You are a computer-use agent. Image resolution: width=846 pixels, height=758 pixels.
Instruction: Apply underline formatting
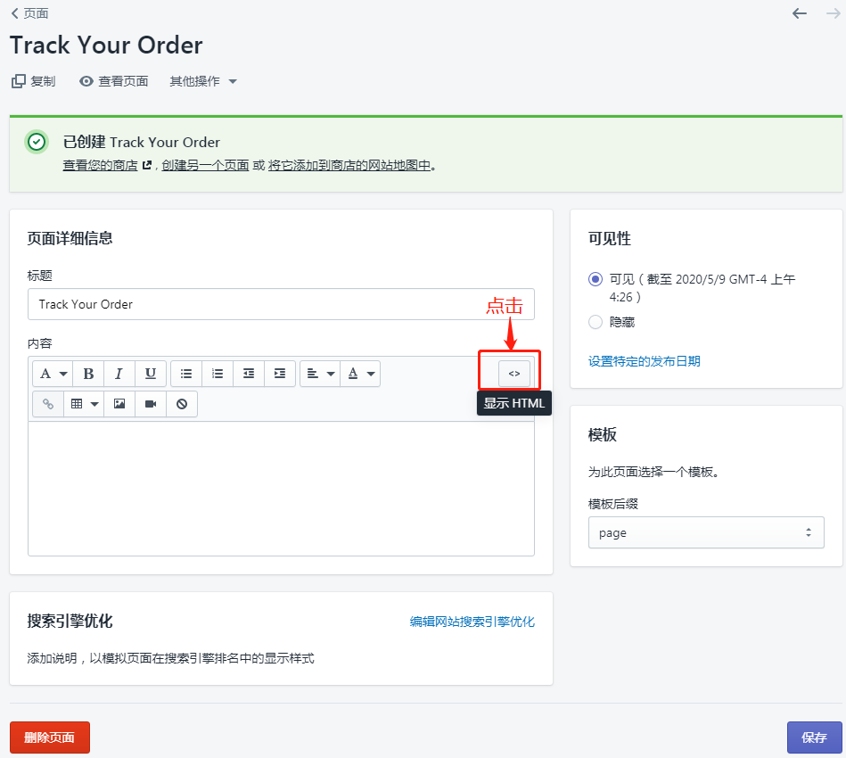pyautogui.click(x=150, y=373)
